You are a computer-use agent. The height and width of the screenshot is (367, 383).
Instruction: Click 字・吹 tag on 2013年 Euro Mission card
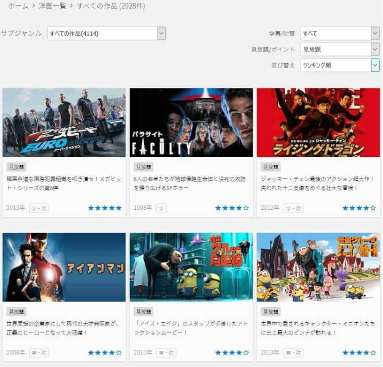coord(39,208)
